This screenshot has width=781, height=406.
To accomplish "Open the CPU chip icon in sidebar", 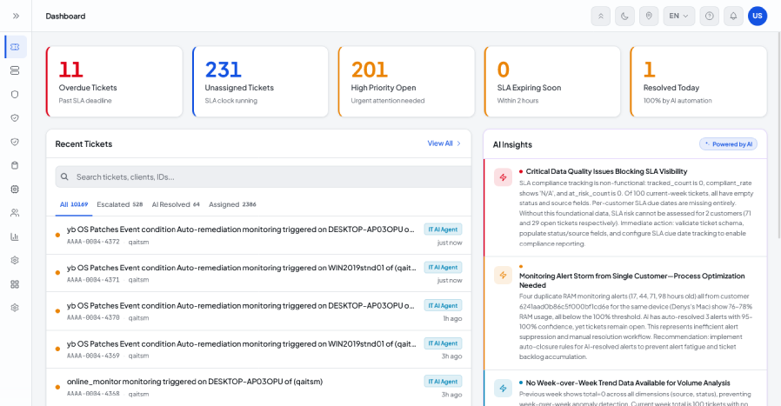I will (15, 190).
